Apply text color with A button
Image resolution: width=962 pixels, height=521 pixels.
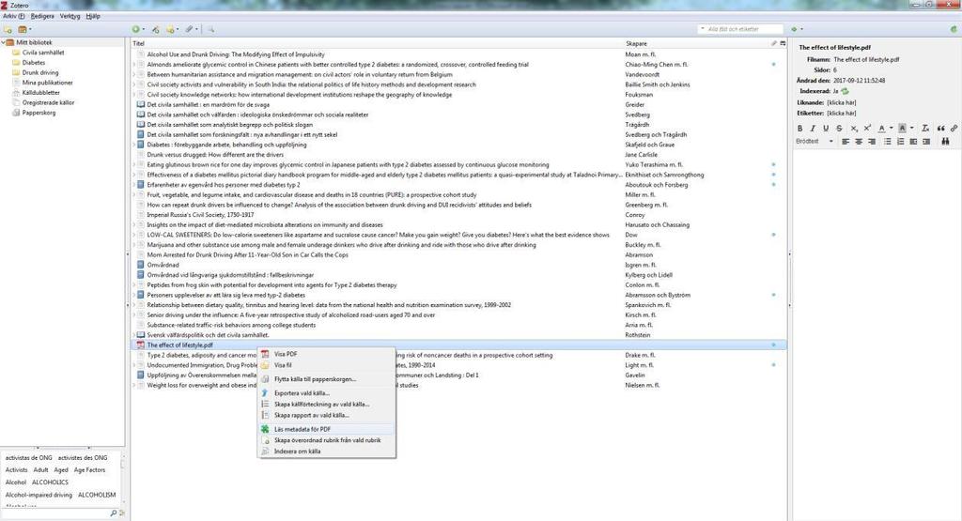(881, 128)
